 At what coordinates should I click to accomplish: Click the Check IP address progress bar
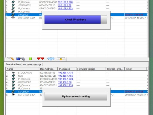(x=76, y=19)
